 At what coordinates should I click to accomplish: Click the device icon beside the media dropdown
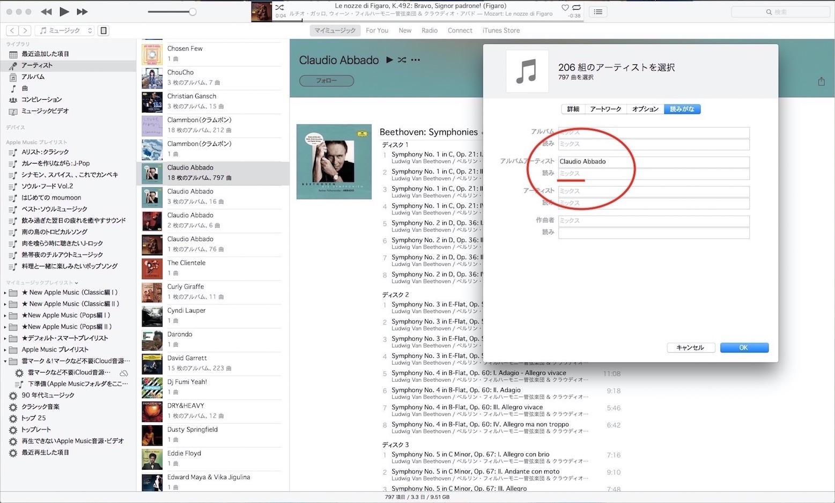click(x=104, y=31)
